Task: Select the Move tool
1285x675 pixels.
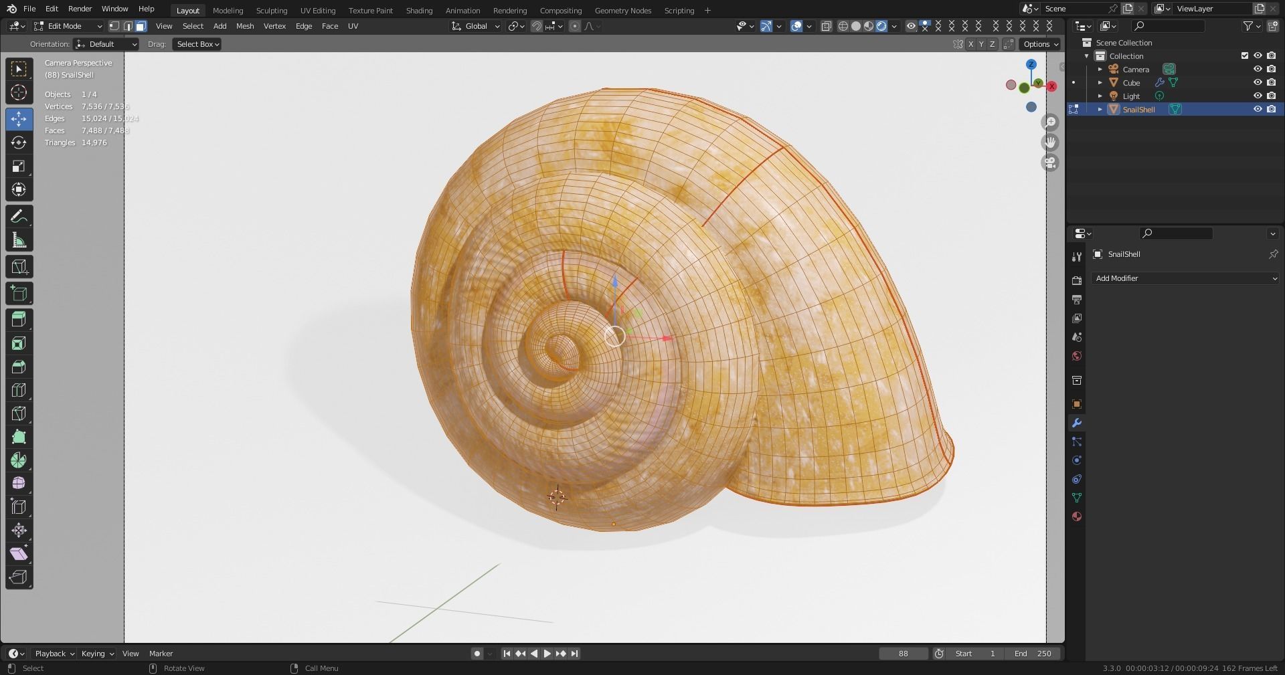Action: (19, 119)
